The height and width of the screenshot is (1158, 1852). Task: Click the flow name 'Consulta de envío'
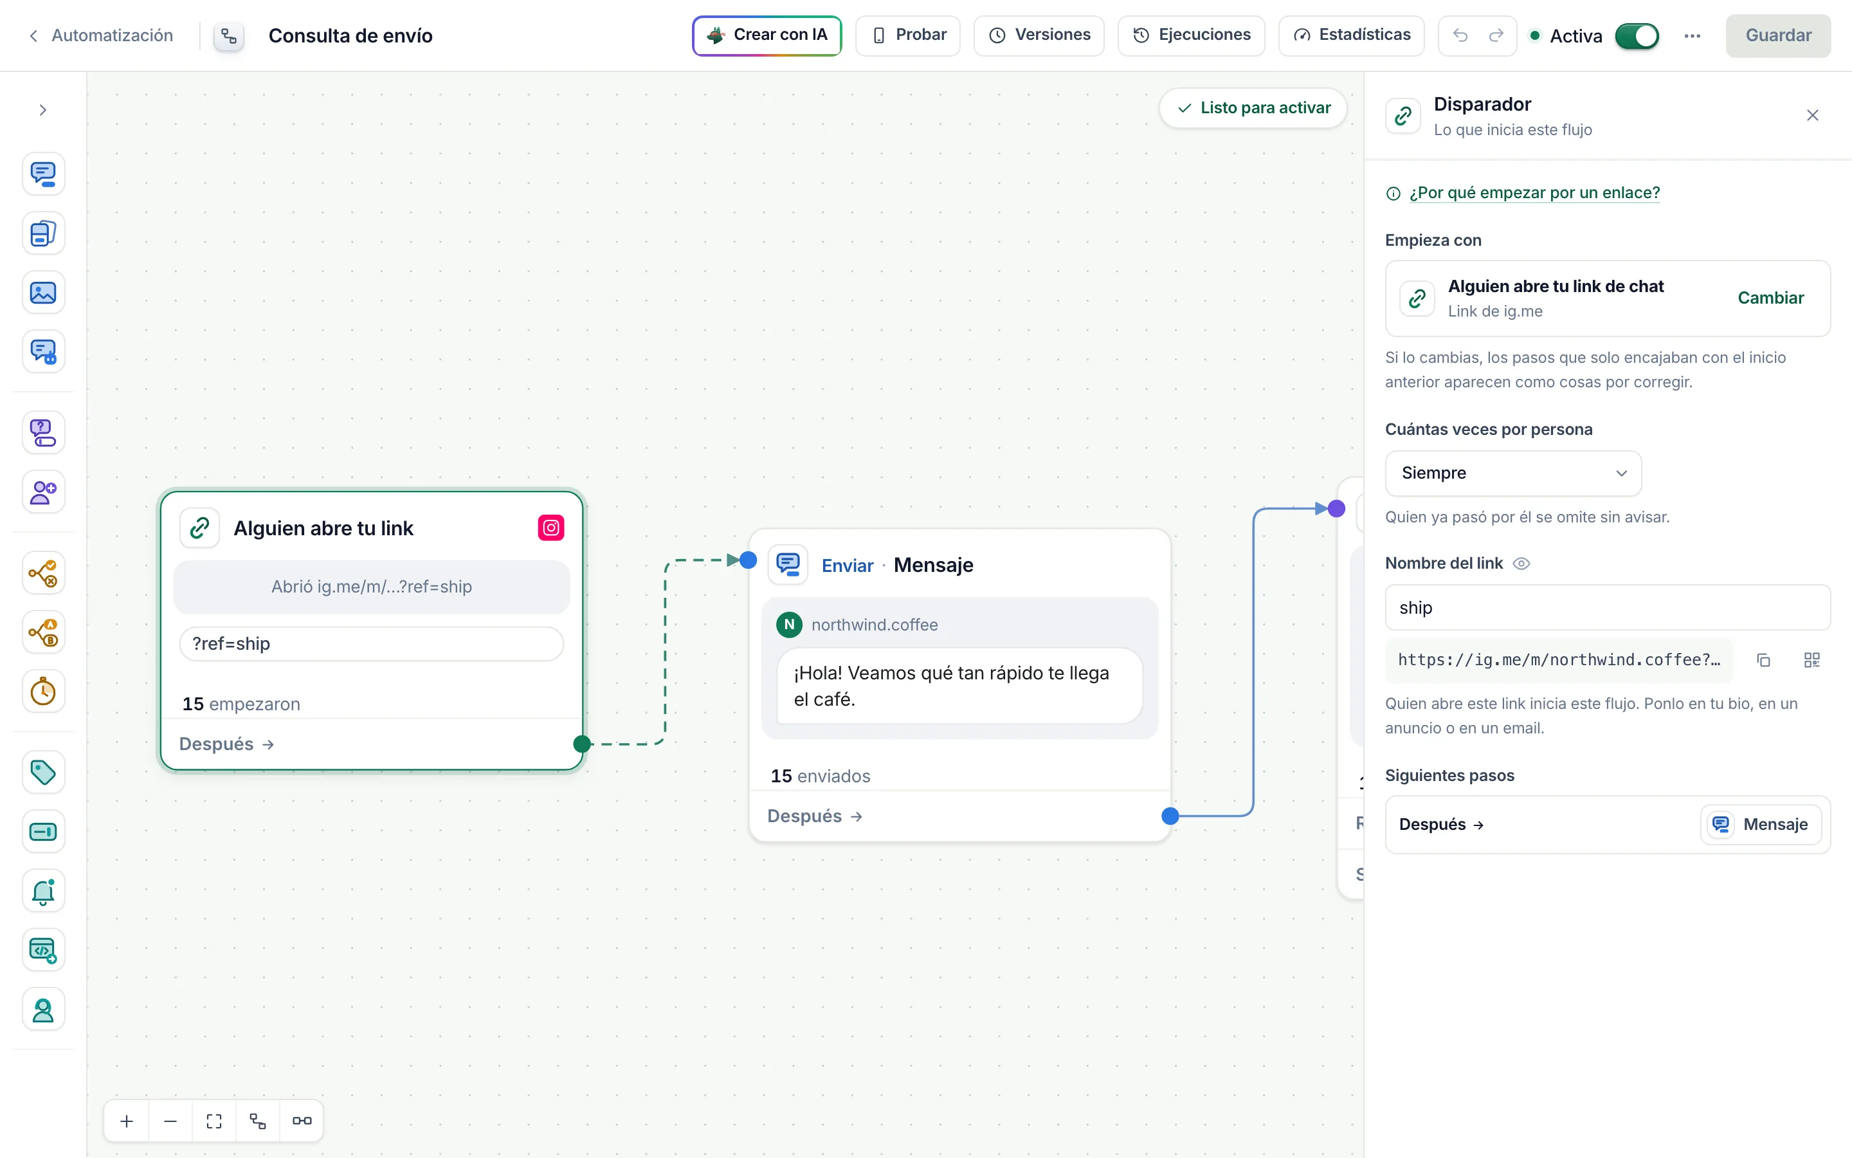pos(350,36)
